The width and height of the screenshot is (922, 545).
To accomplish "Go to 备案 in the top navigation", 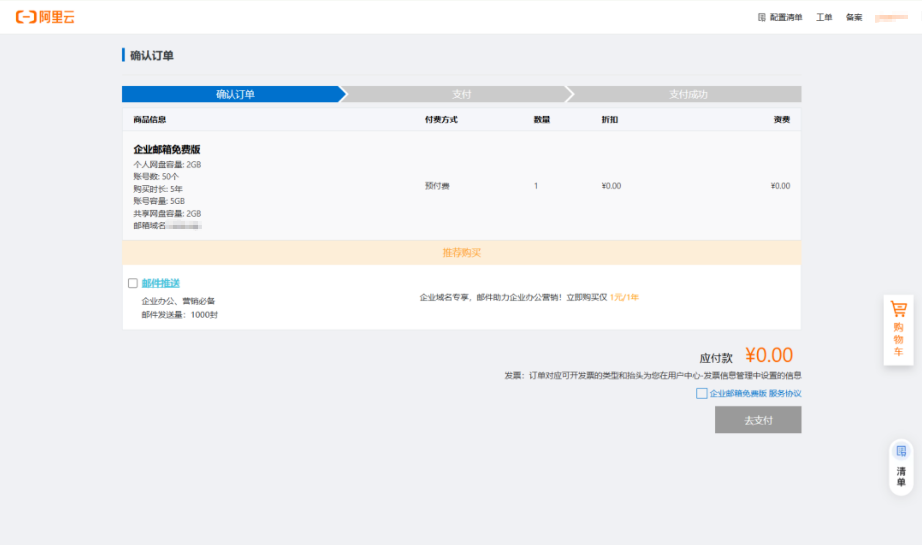I will (x=854, y=17).
